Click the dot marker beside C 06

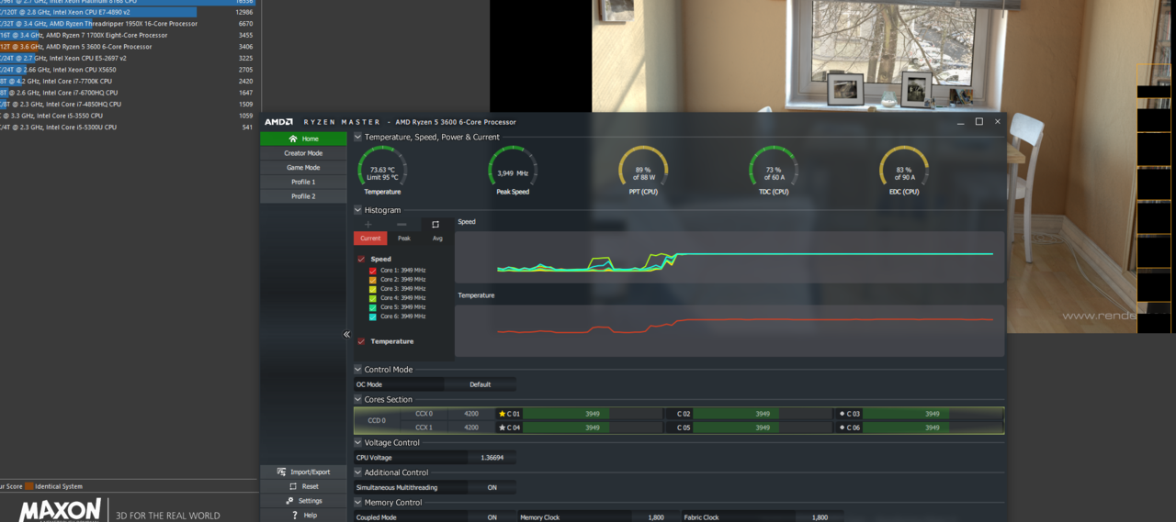(842, 428)
